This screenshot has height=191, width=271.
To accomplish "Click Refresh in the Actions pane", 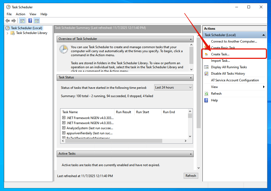I will [216, 94].
